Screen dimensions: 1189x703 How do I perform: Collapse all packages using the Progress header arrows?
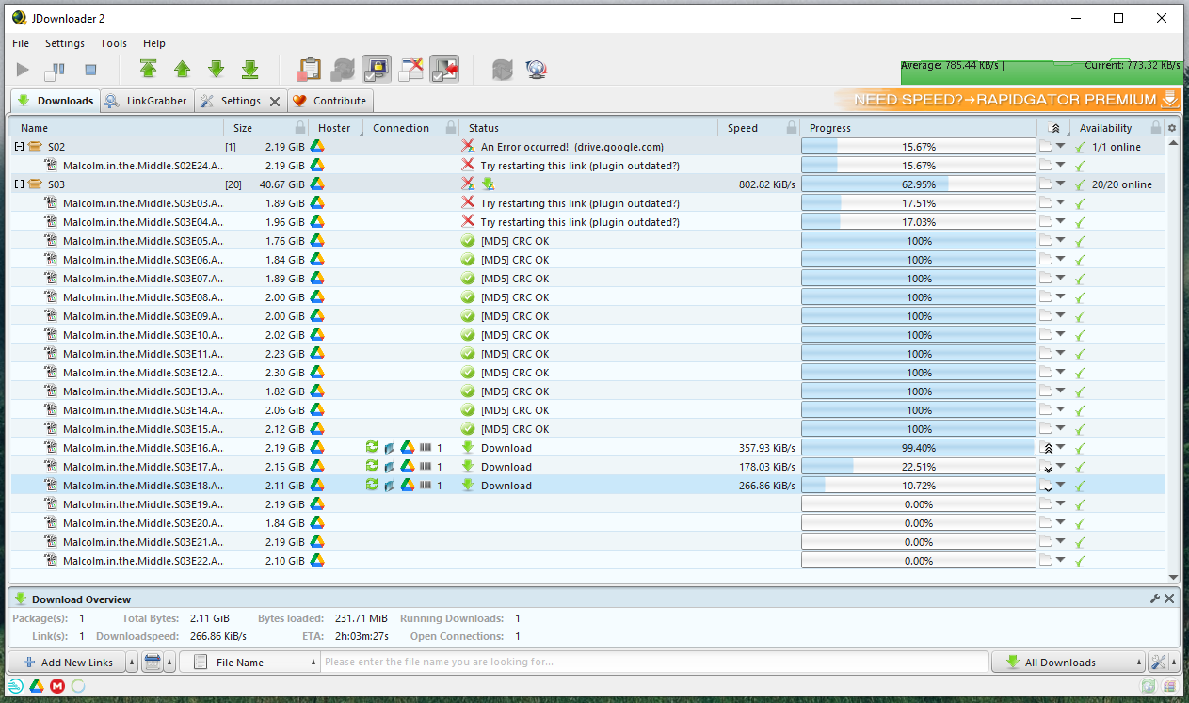1054,128
